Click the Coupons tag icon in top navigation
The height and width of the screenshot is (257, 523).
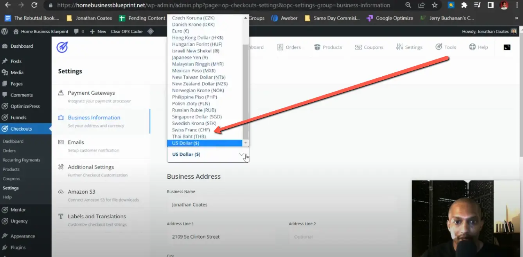358,47
